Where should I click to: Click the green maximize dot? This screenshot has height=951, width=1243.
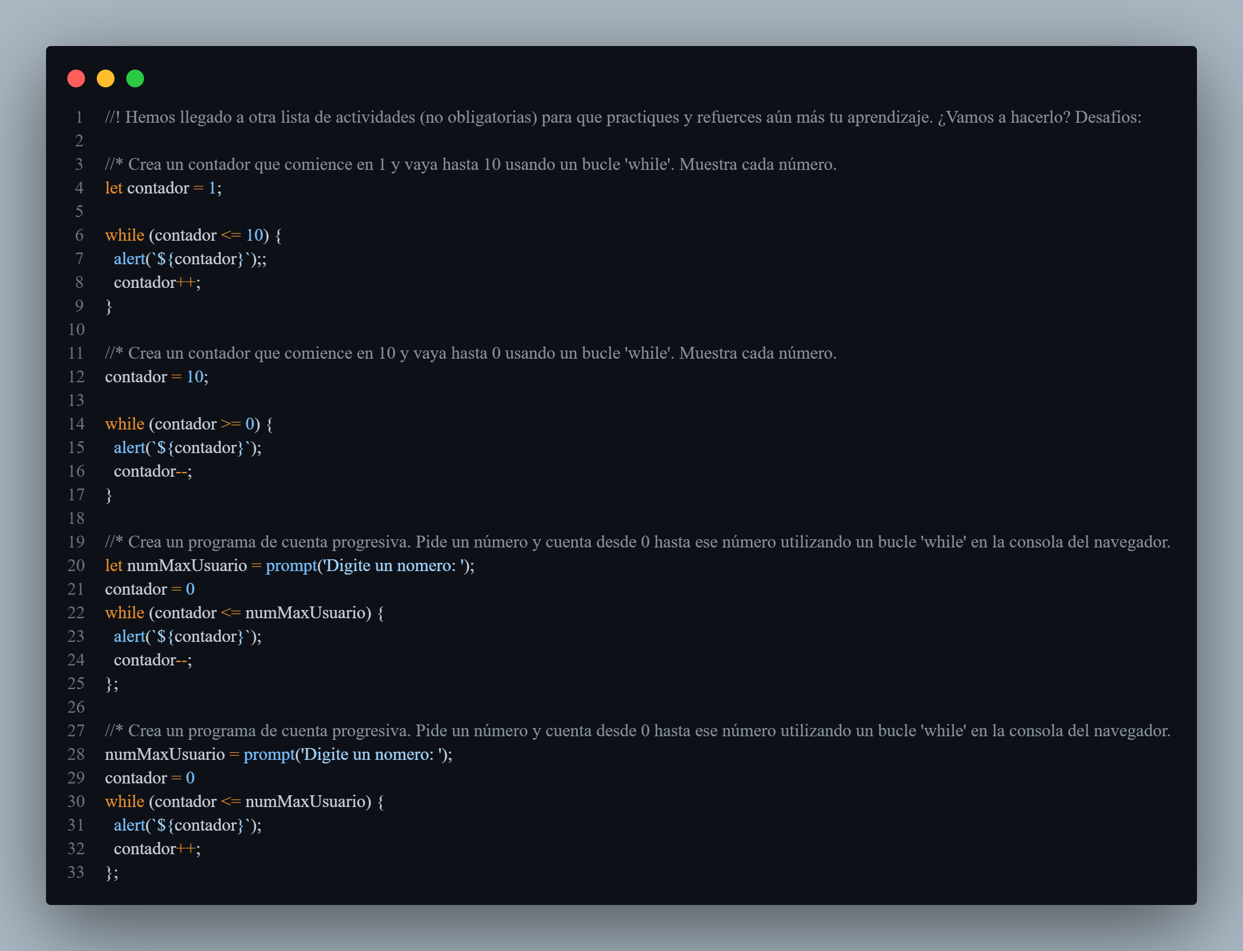tap(135, 78)
